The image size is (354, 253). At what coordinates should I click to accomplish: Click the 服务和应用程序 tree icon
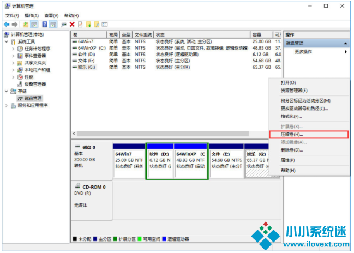(13, 105)
